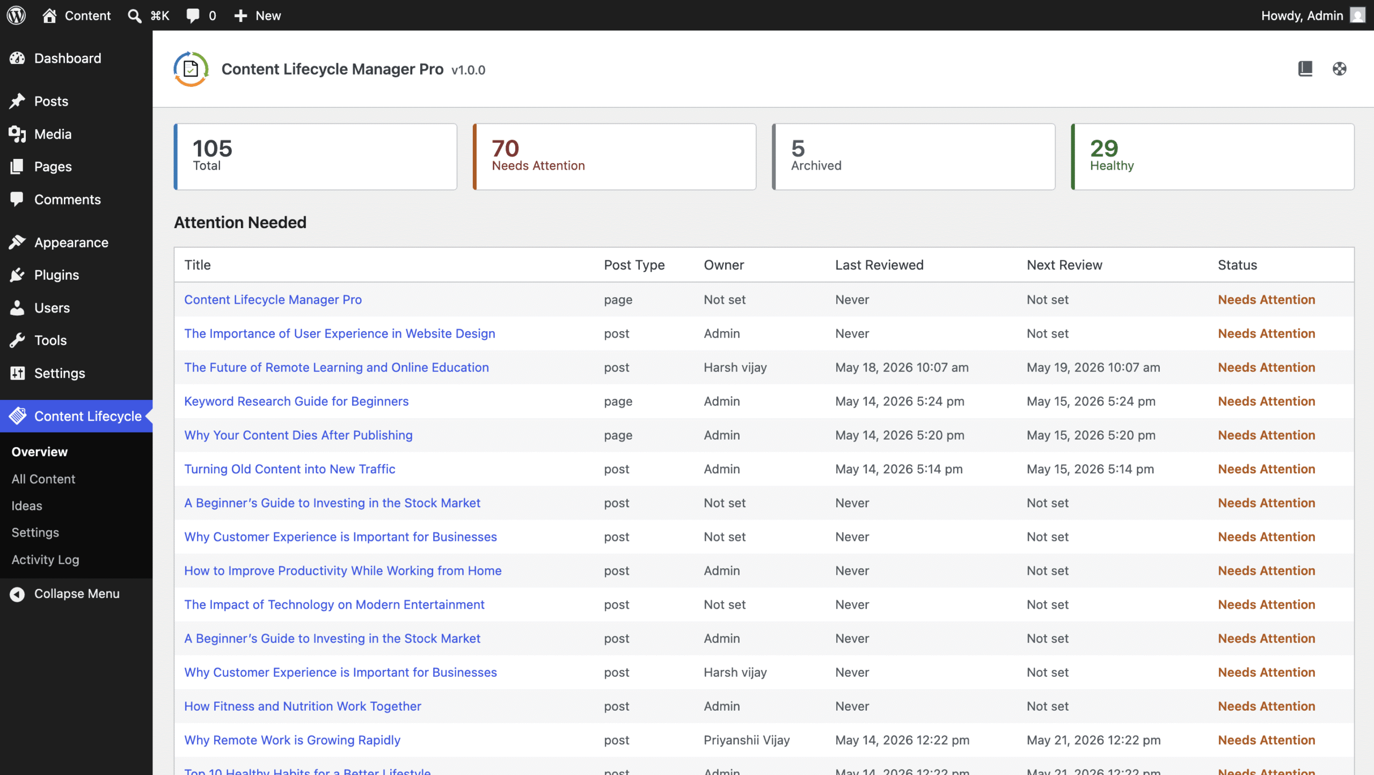
Task: Click the Posts pushpin icon
Action: click(x=17, y=101)
